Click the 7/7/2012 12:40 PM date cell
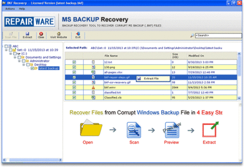244x167 pixels. click(212, 92)
